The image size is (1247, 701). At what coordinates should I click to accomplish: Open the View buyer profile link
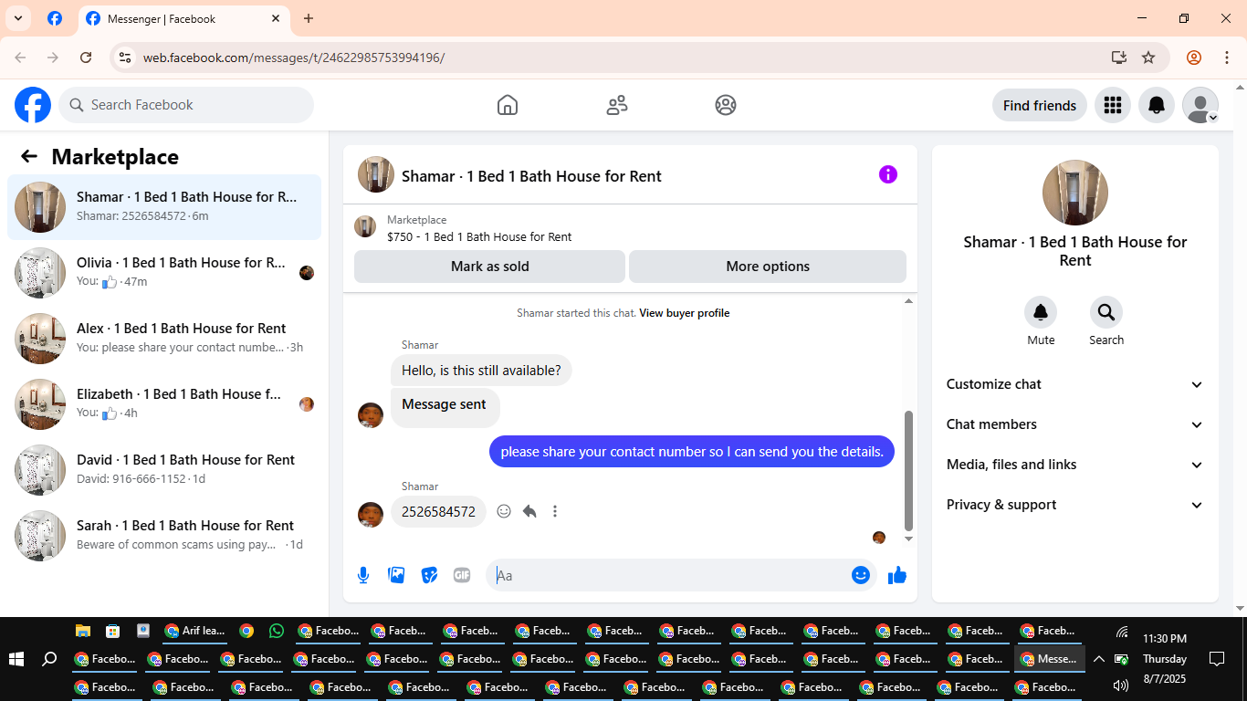coord(685,313)
